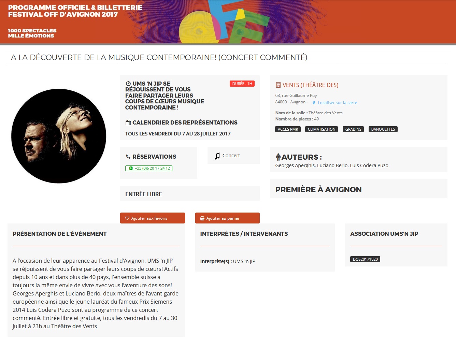
Task: Click the Climatisation tag
Action: [x=322, y=129]
